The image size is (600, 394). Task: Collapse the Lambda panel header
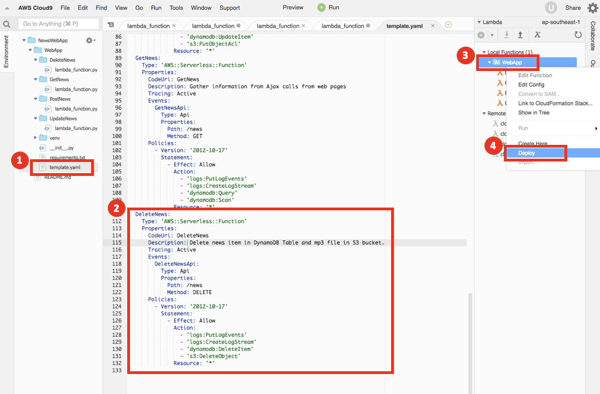tap(479, 22)
